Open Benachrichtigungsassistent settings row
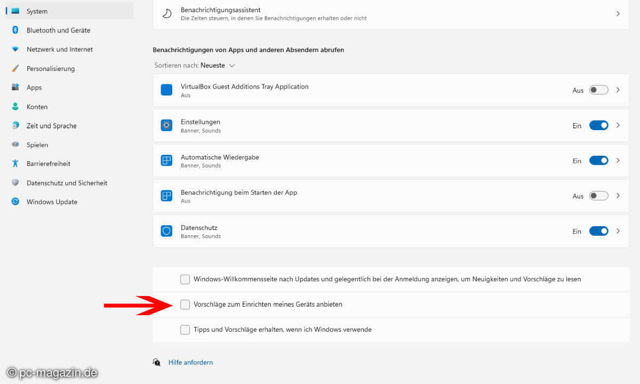 pos(391,14)
